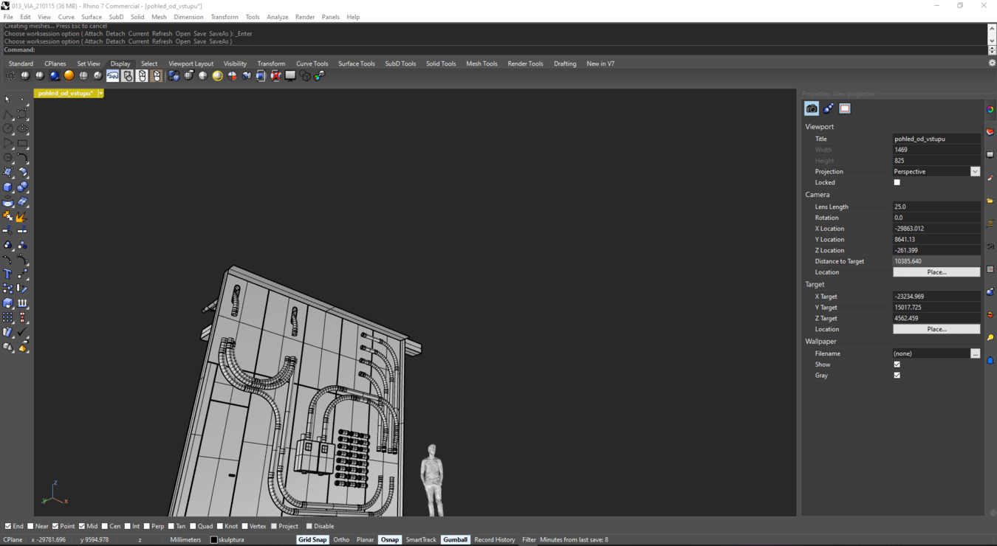Toggle the Grid Snap status button
The image size is (997, 546).
(x=312, y=539)
